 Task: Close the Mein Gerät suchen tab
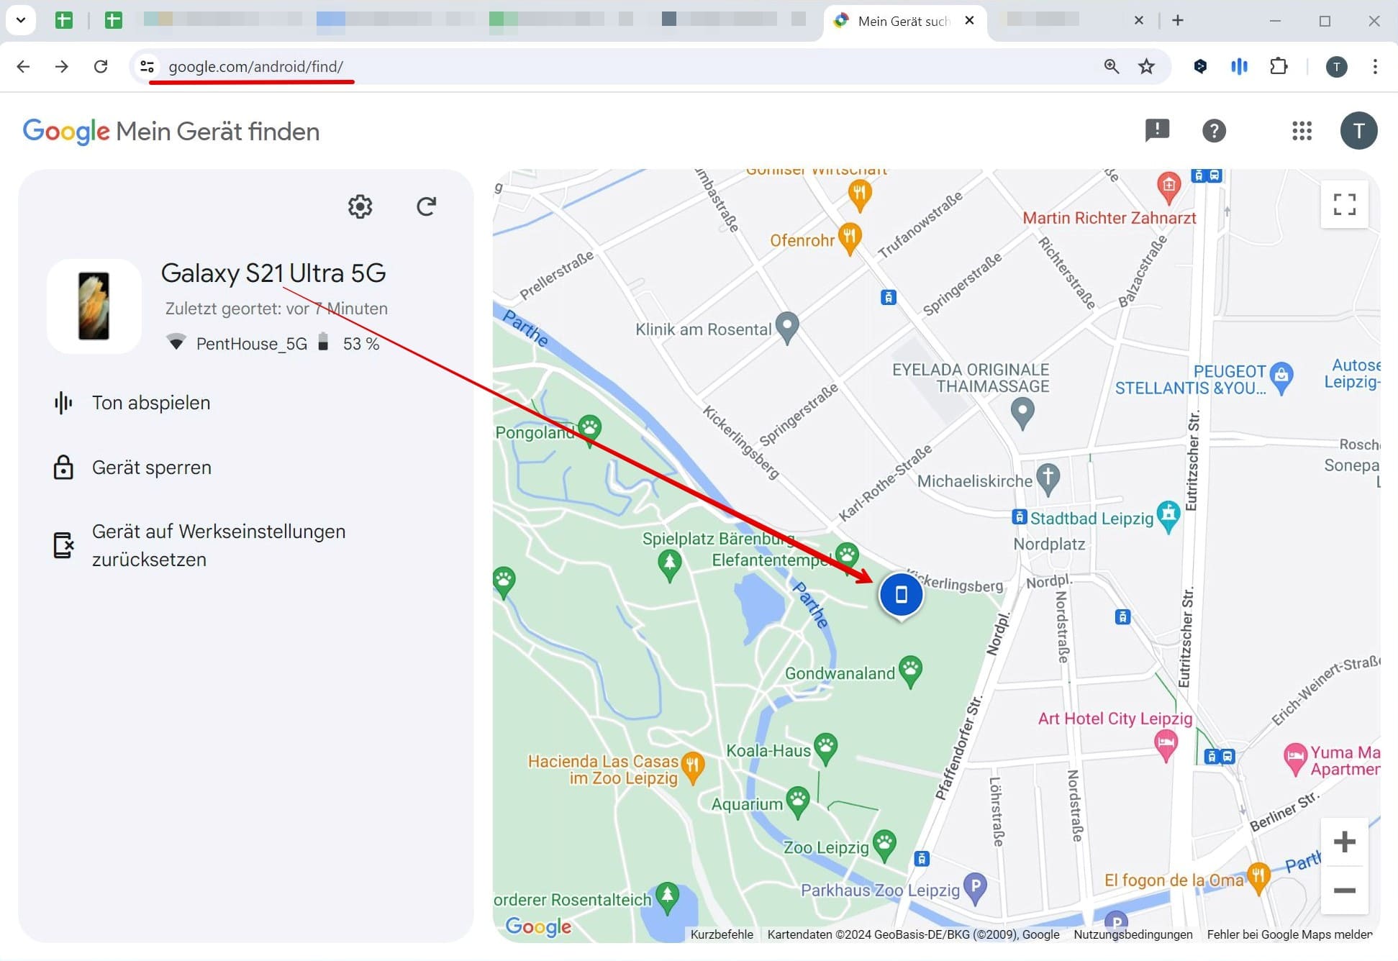[969, 20]
